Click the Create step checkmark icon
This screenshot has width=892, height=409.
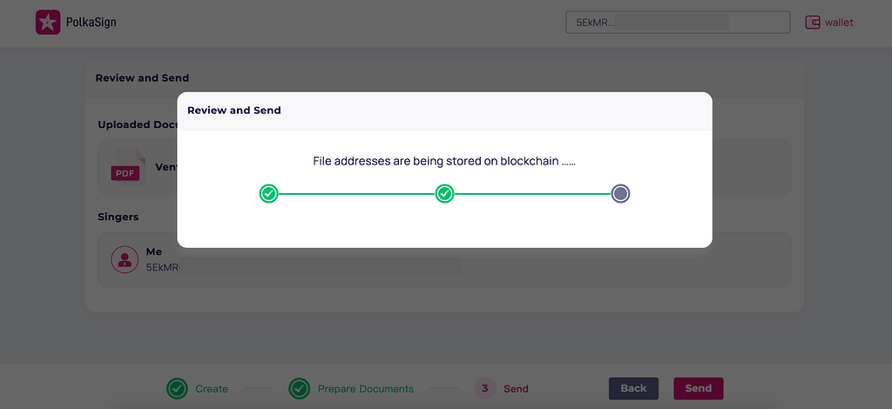click(x=177, y=388)
